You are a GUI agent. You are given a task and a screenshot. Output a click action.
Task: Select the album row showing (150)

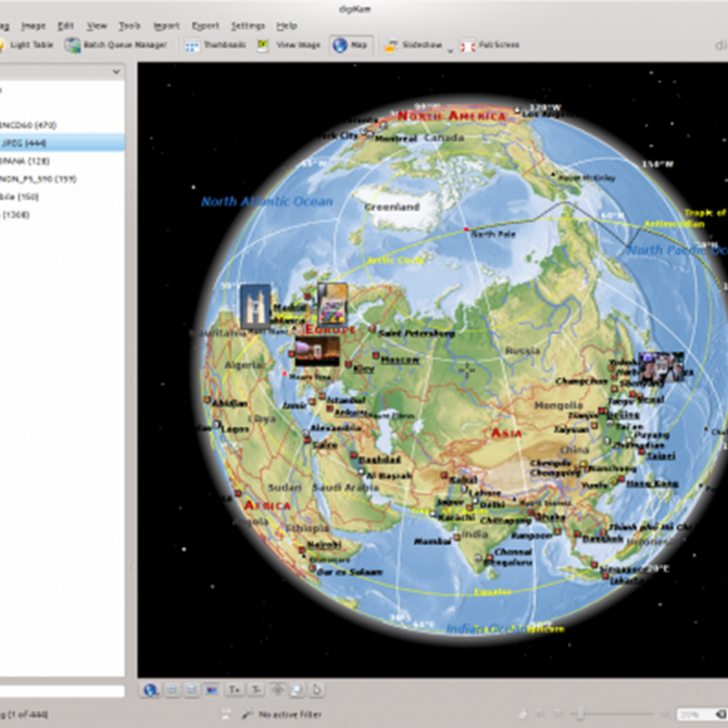point(62,197)
